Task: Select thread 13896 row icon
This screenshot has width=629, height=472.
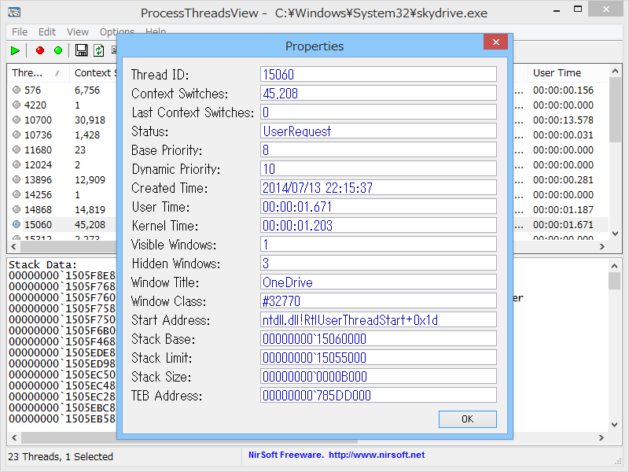Action: pyautogui.click(x=17, y=179)
